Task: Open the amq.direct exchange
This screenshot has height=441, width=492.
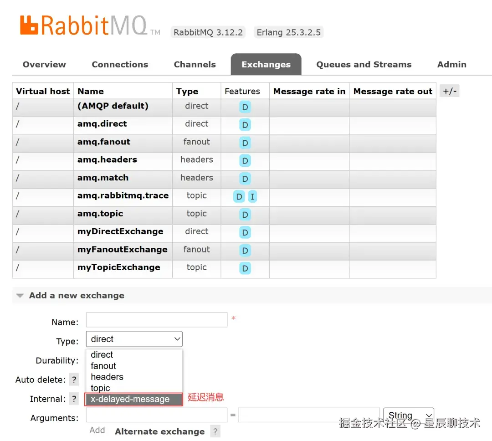Action: click(102, 123)
